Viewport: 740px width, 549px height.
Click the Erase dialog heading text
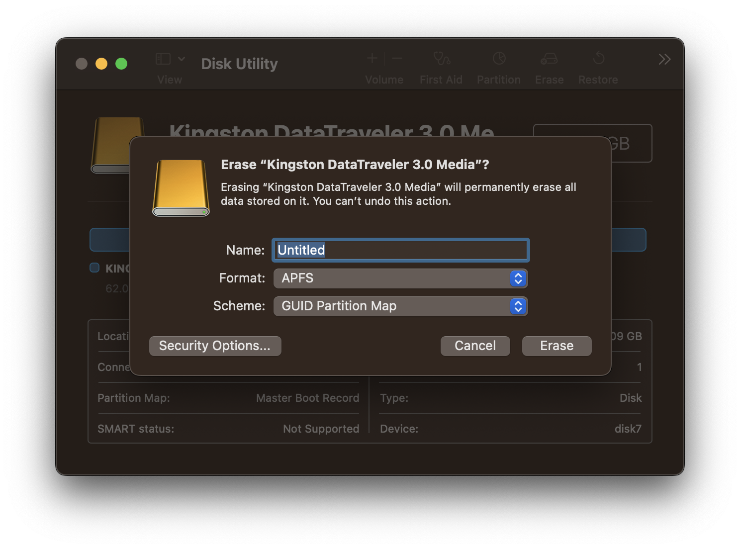(x=355, y=165)
